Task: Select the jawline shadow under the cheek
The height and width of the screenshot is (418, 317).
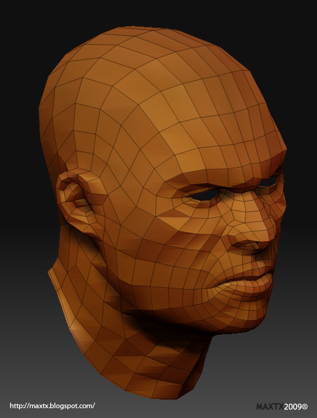Action: (165, 320)
